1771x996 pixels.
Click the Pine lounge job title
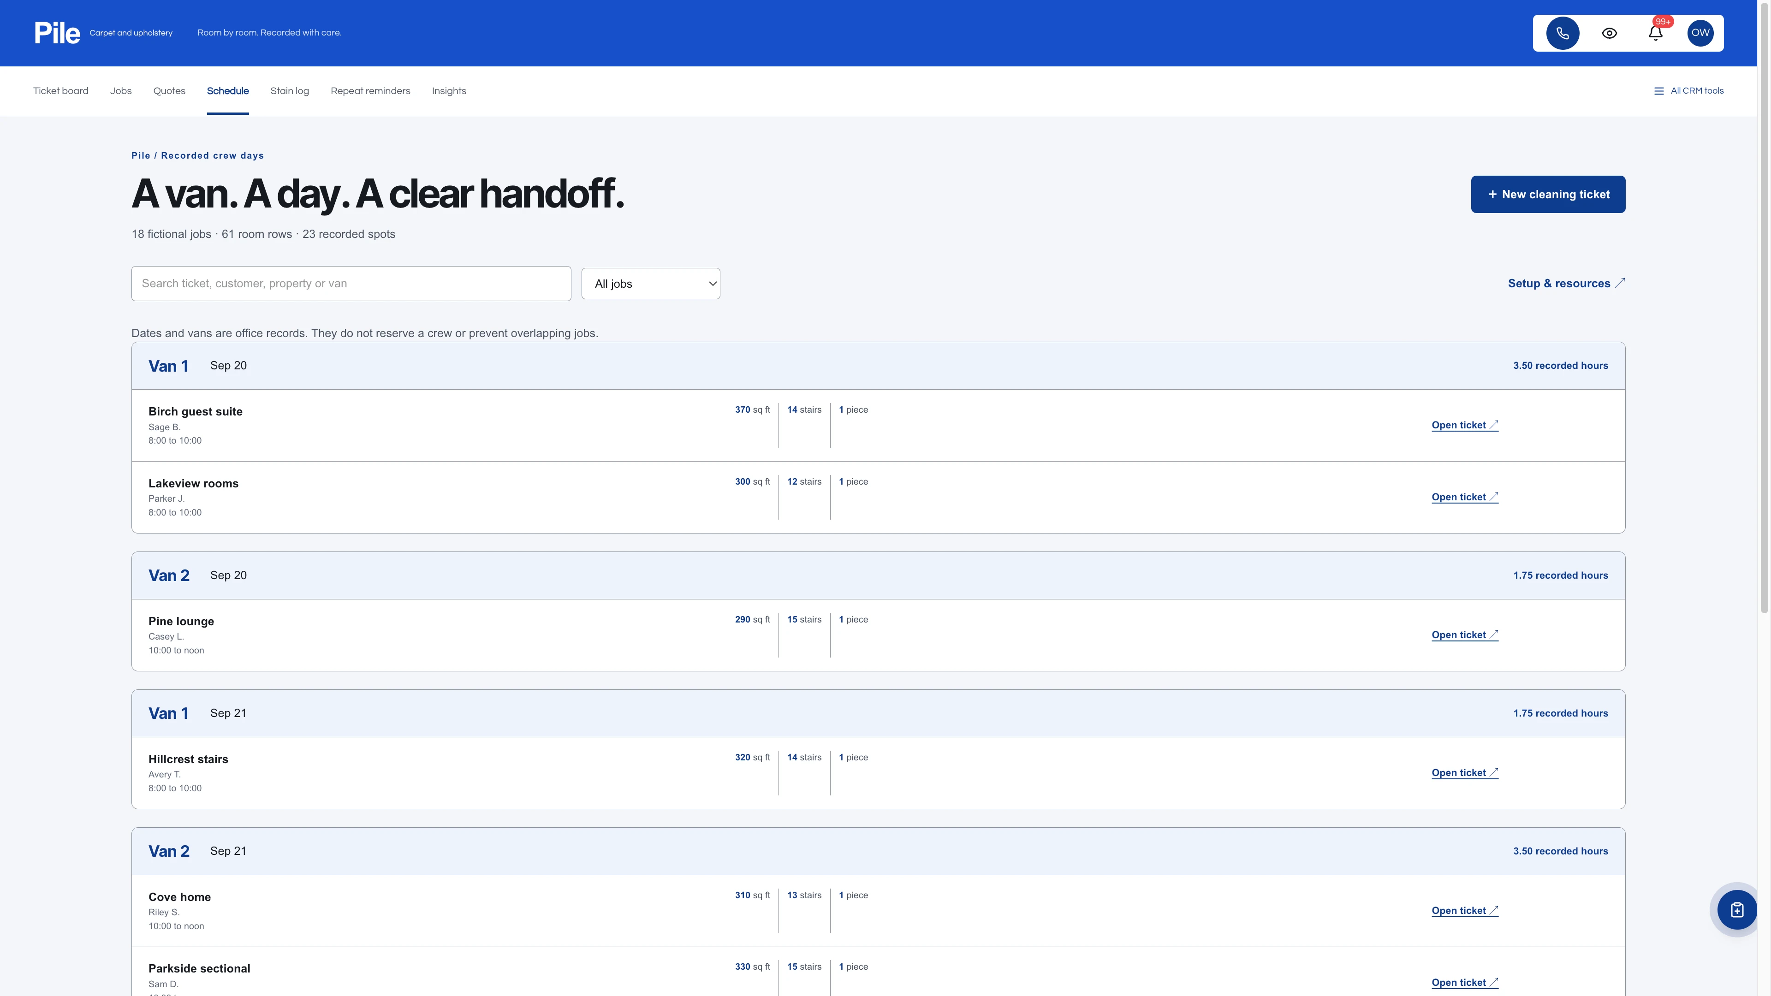coord(181,622)
